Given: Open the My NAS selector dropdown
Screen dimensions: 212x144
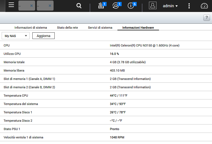Looking at the screenshot, I should pos(16,36).
